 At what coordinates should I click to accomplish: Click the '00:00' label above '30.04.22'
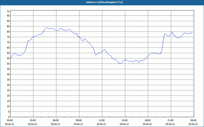click(194, 120)
